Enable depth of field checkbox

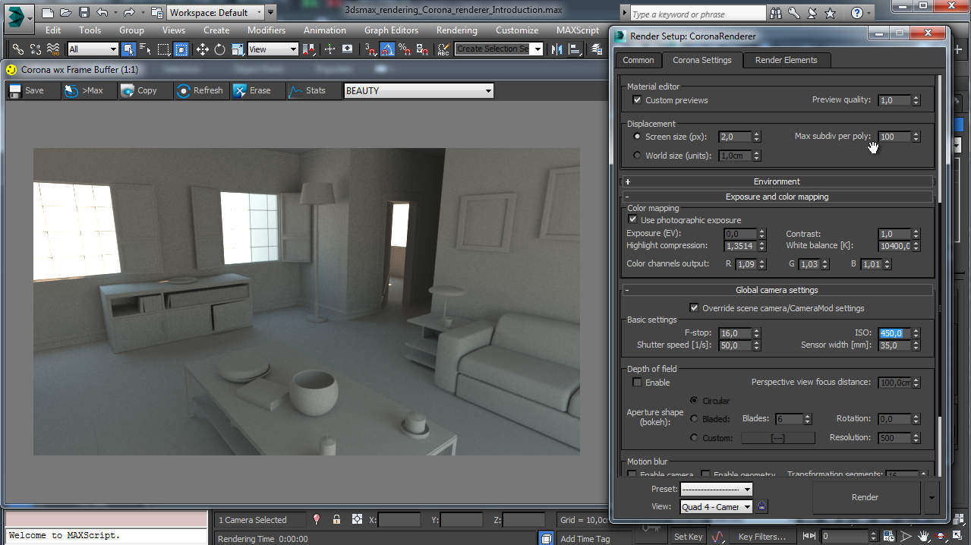(x=638, y=383)
